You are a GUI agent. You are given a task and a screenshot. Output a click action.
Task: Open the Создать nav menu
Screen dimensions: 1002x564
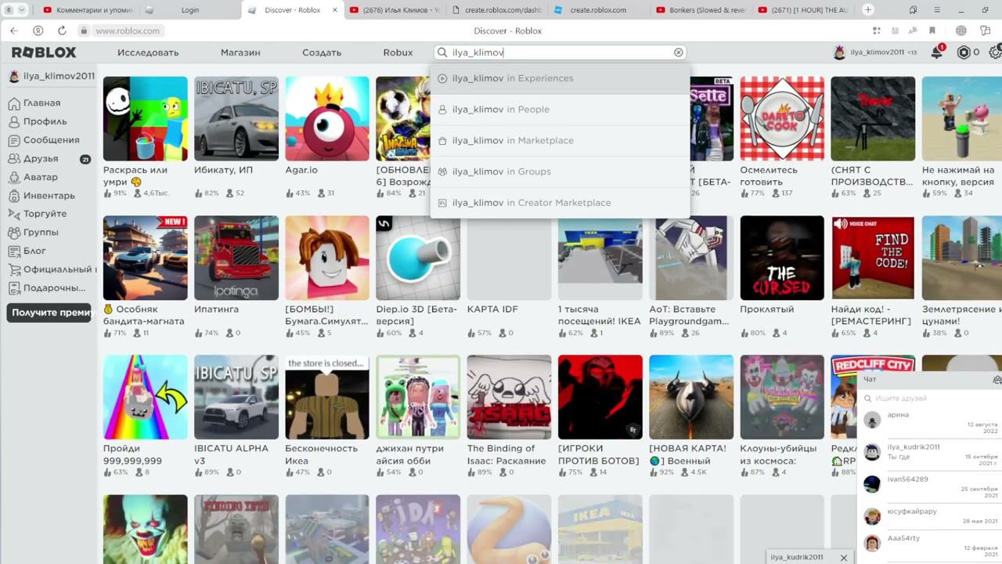[x=322, y=52]
